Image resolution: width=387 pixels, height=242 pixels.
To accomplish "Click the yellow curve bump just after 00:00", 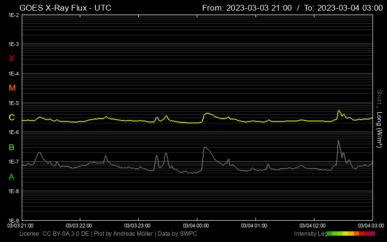I will tap(208, 113).
